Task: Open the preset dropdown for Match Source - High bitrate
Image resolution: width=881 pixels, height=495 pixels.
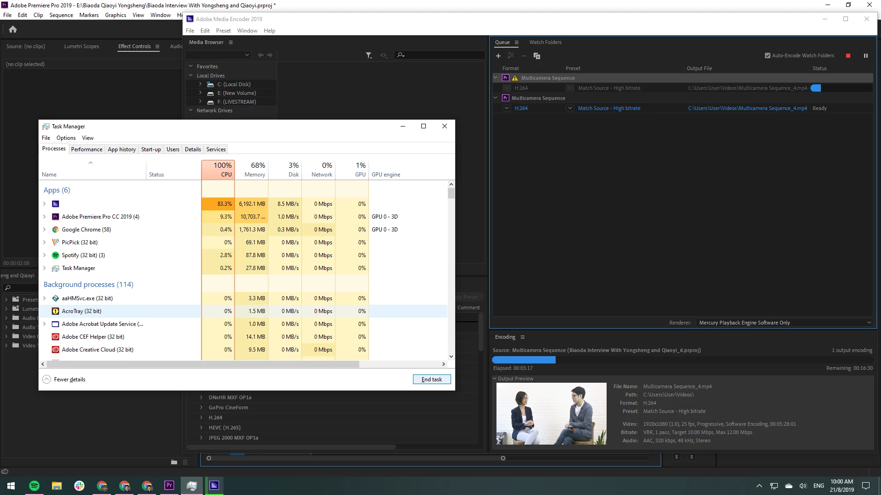Action: tap(570, 108)
